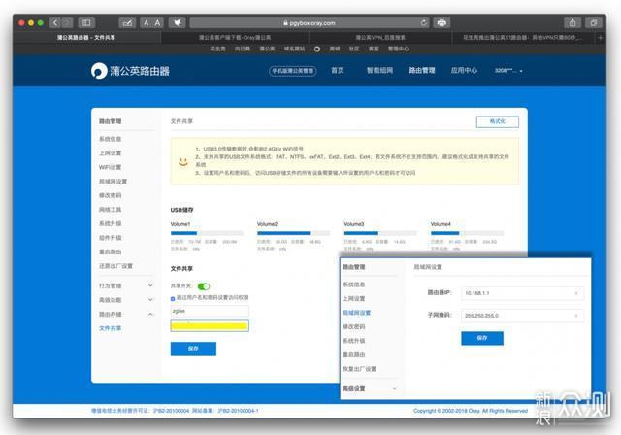
Task: Click the 路由器IP input field
Action: (x=522, y=293)
